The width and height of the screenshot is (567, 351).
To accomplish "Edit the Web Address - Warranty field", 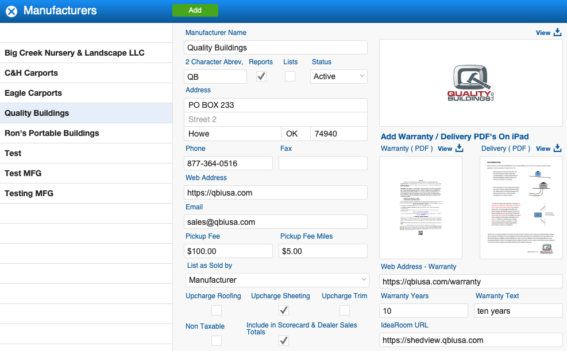I will coord(471,281).
